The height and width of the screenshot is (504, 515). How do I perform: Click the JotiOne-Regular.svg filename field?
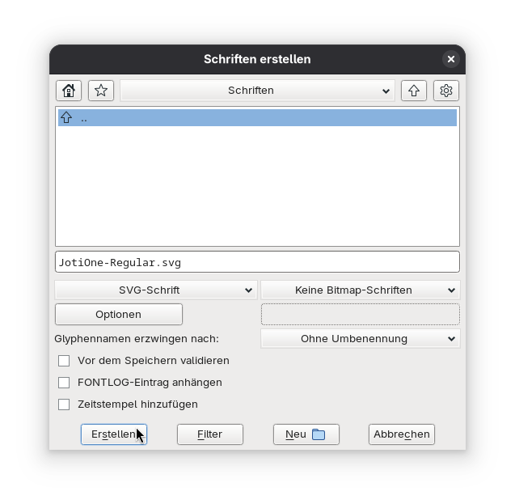pos(257,262)
